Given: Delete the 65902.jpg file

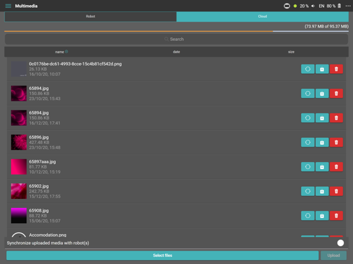Looking at the screenshot, I should (x=336, y=191).
